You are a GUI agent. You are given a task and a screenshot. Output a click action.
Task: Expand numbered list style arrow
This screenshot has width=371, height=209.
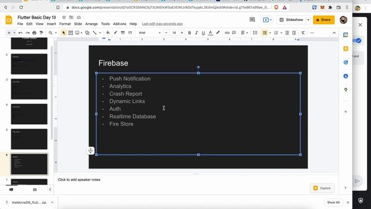point(281,33)
